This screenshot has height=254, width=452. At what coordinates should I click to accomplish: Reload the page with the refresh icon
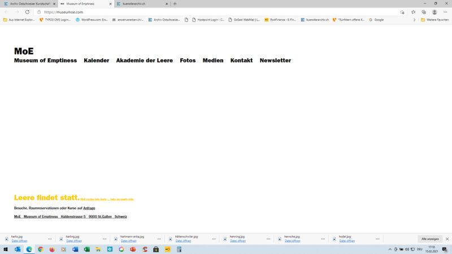(27, 12)
